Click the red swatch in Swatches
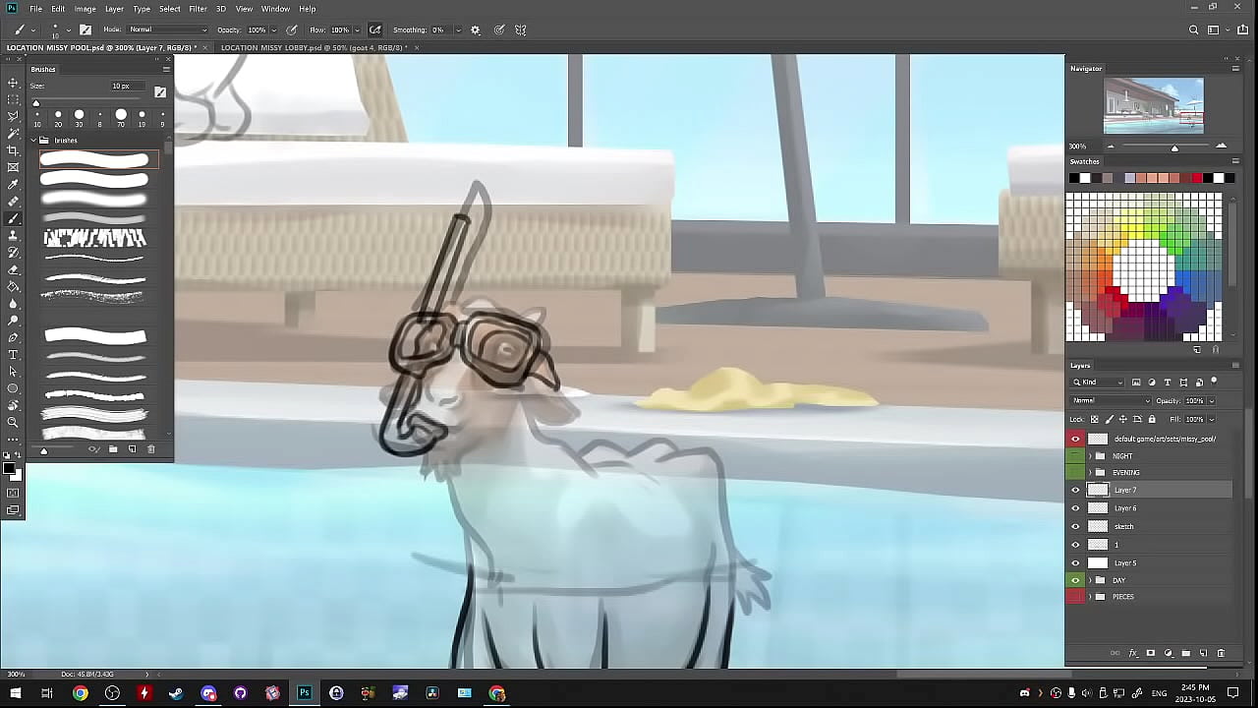Viewport: 1258px width, 708px height. (x=1196, y=178)
